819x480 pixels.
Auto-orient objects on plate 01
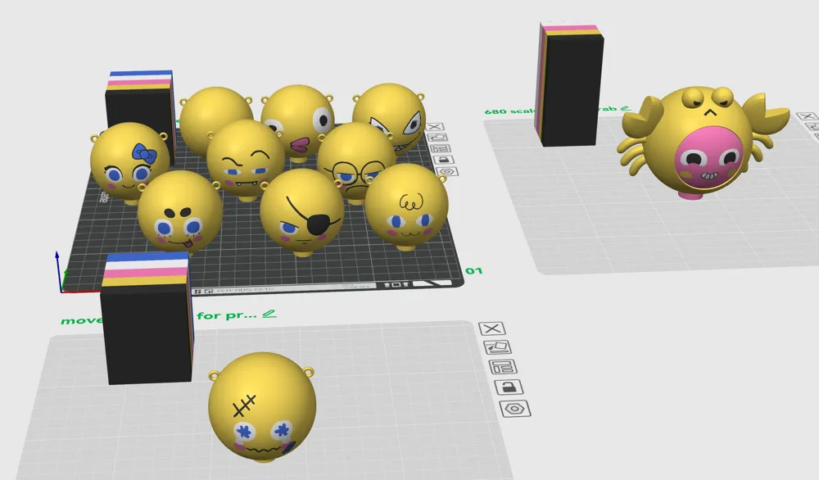437,138
